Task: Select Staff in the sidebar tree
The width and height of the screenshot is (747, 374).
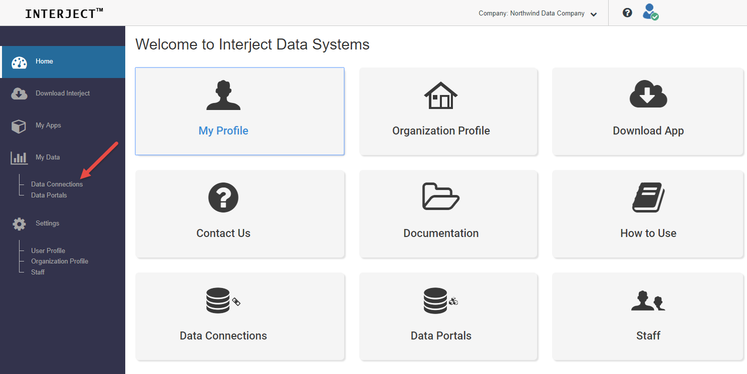Action: tap(38, 272)
